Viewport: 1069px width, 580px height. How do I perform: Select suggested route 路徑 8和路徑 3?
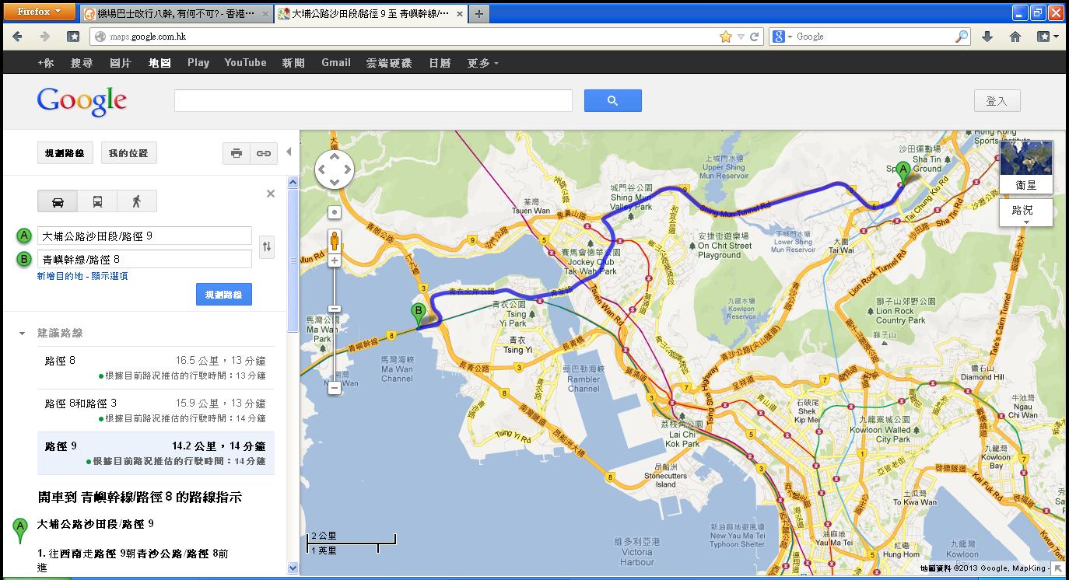(156, 411)
